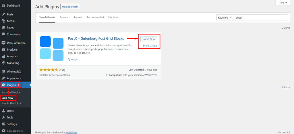Click the 30,000+ Active Installations text

click(x=54, y=75)
